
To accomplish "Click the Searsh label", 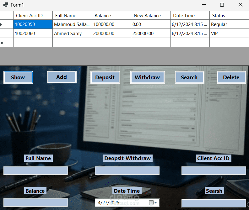I will (214, 191).
